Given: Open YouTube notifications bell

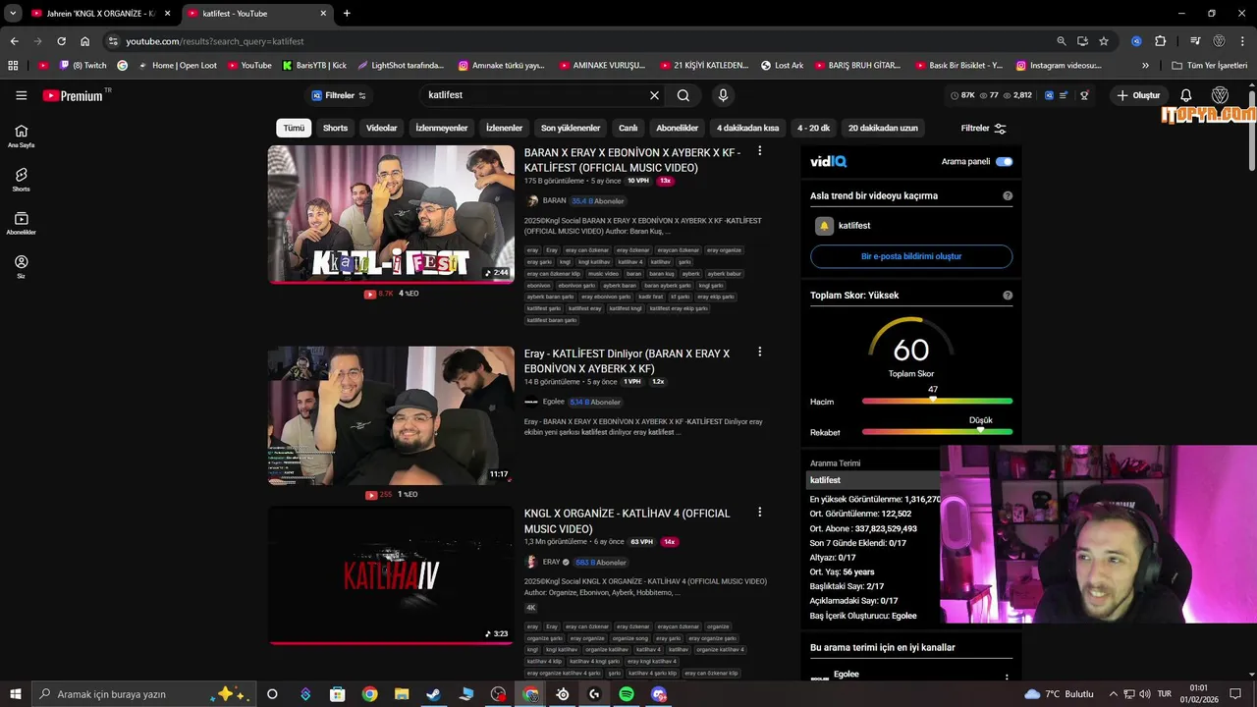Looking at the screenshot, I should tap(1185, 95).
